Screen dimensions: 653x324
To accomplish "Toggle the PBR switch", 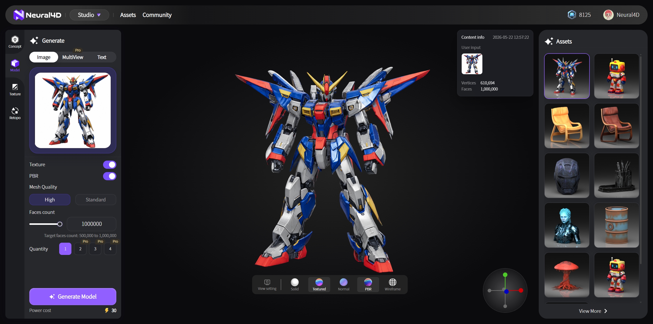I will (109, 176).
